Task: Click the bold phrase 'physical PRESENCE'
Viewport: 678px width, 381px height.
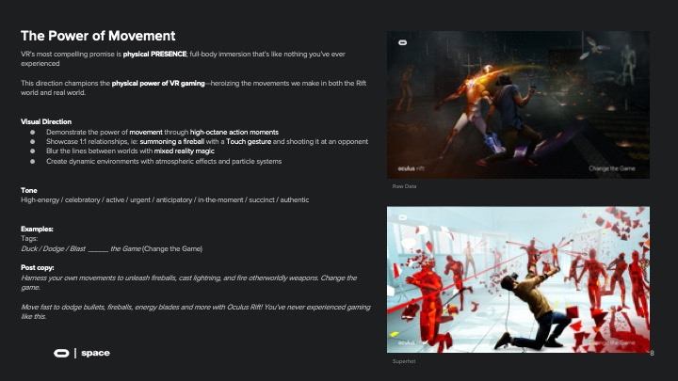Action: pos(154,54)
